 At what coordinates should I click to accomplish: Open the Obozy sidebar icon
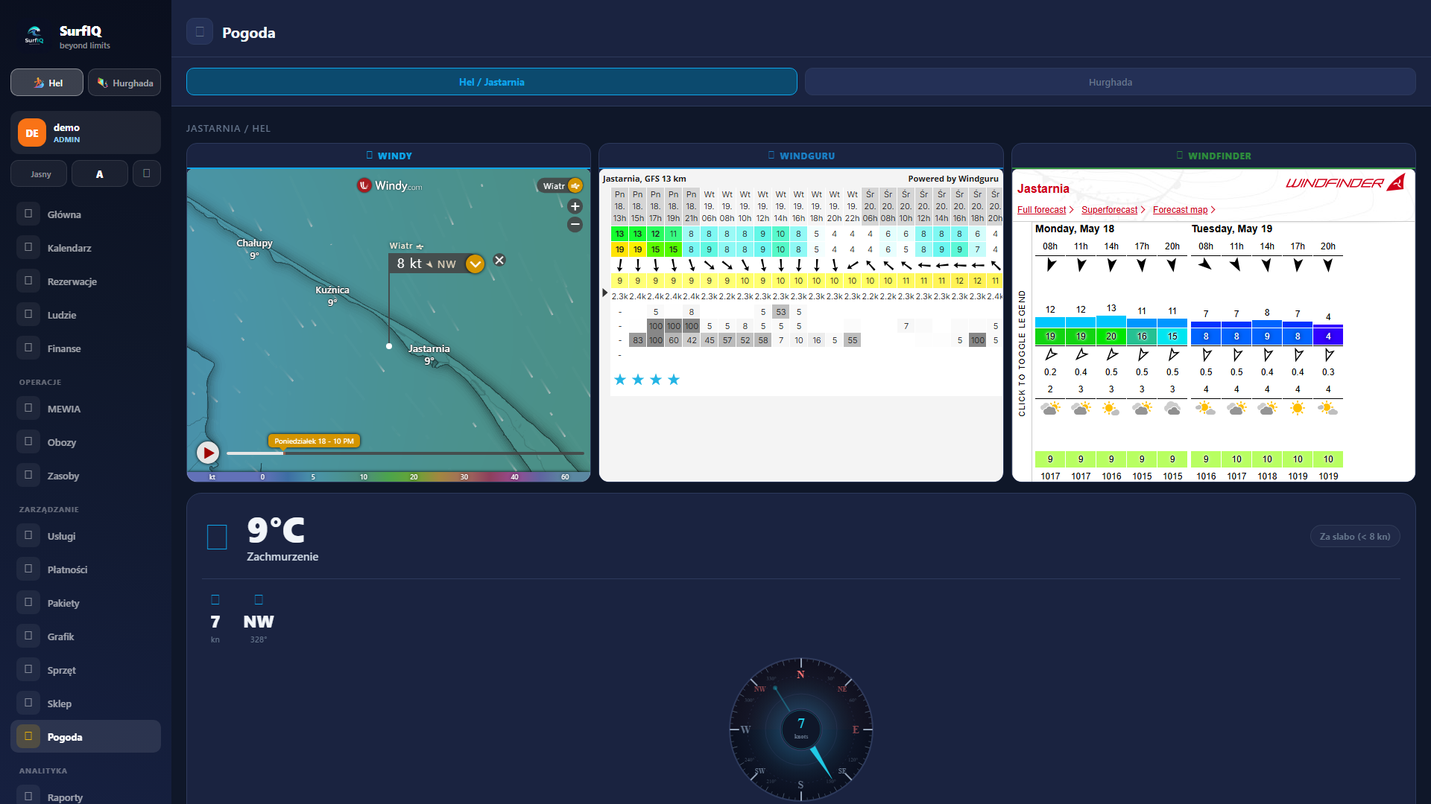point(28,441)
